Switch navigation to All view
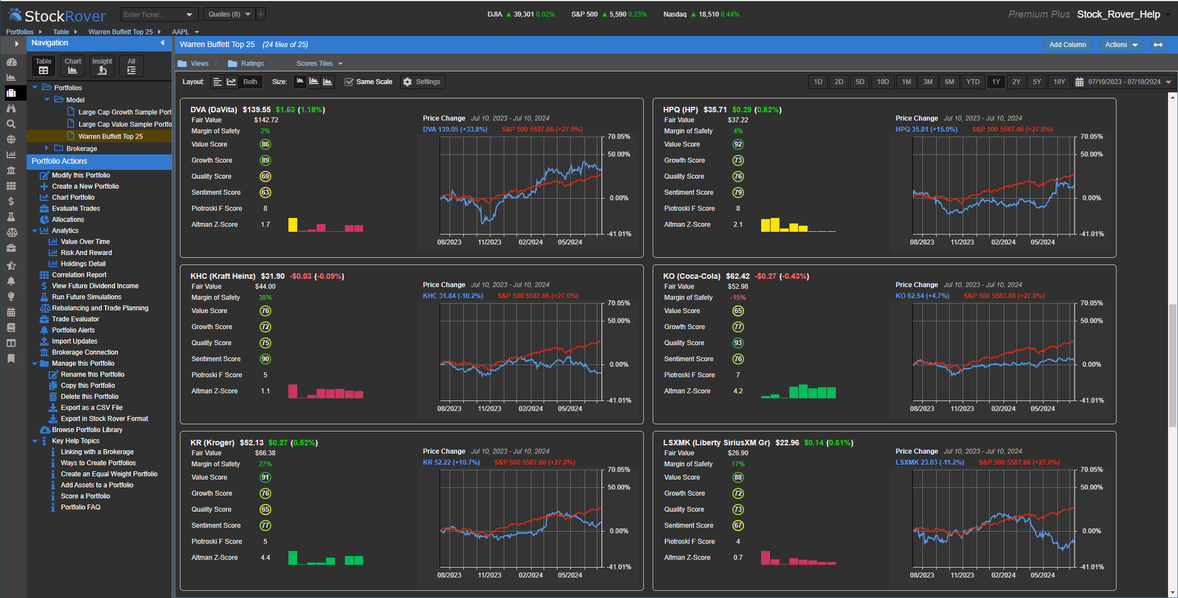 [131, 66]
